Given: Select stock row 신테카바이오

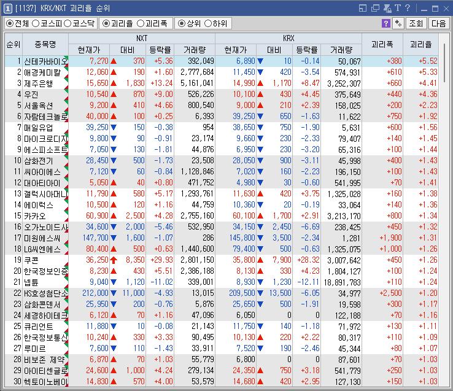Looking at the screenshot, I should point(222,61).
